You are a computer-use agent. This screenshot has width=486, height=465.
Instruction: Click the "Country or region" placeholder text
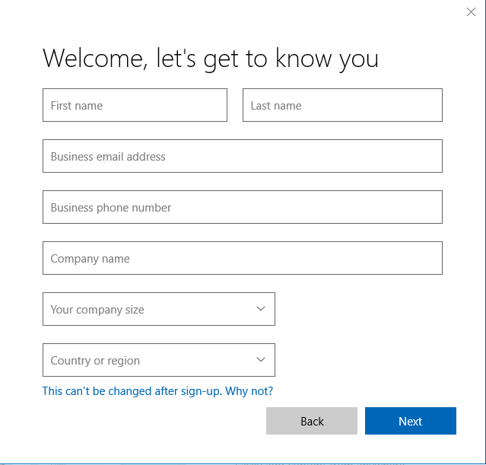[x=95, y=361]
